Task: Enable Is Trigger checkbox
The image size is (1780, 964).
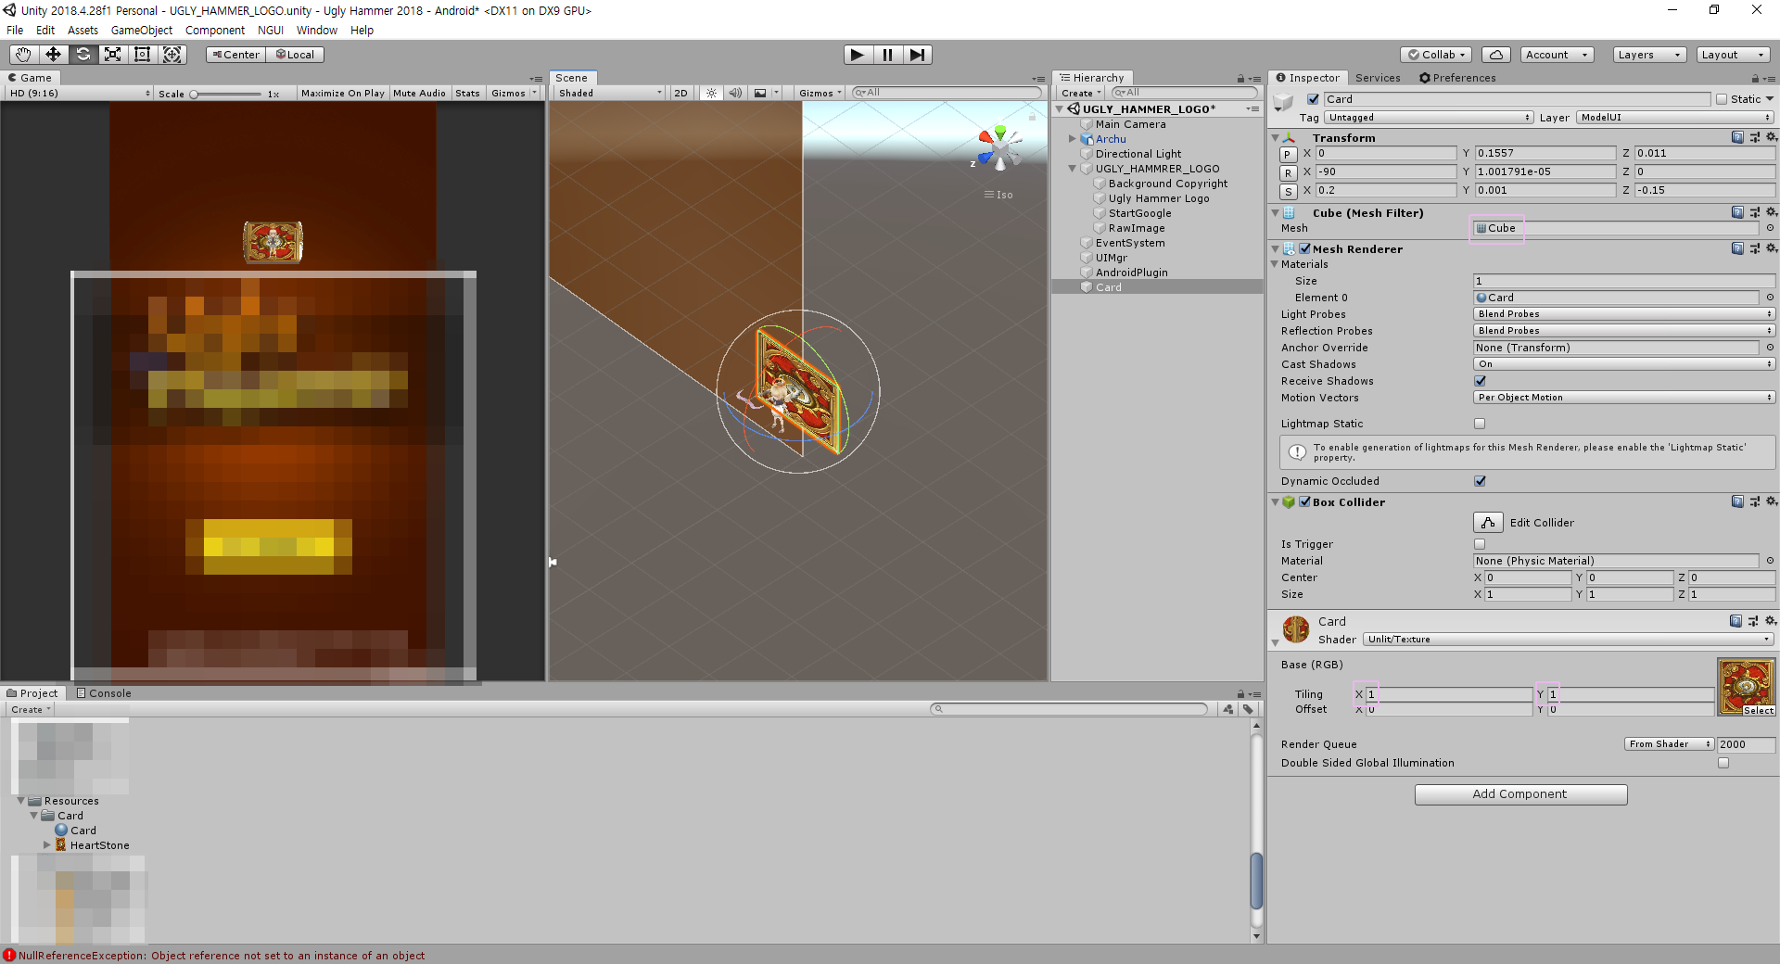Action: [1480, 544]
